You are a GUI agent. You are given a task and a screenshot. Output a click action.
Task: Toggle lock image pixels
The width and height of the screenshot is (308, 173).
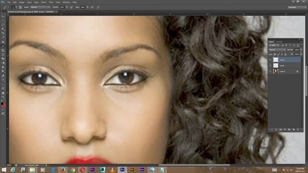click(279, 54)
